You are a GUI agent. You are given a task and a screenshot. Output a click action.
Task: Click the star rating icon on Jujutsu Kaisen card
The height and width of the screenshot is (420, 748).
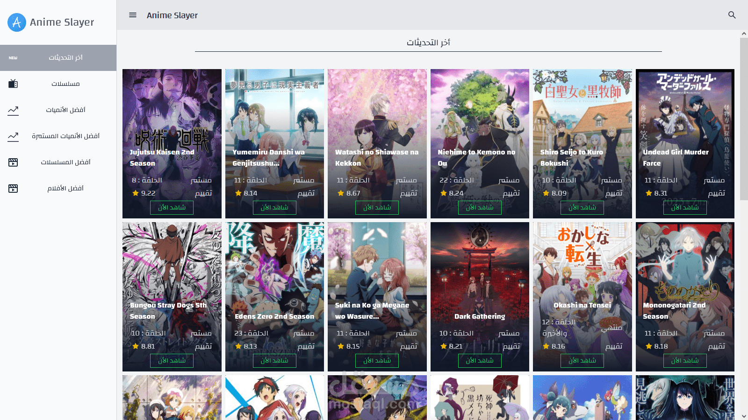click(x=135, y=193)
